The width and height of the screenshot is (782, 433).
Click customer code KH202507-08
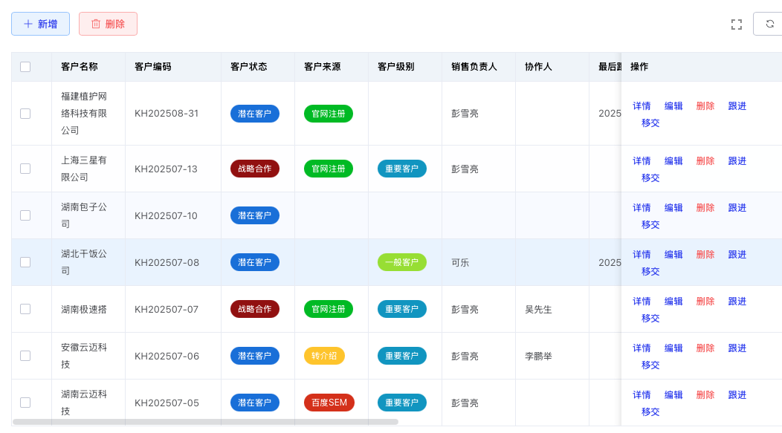(x=167, y=263)
